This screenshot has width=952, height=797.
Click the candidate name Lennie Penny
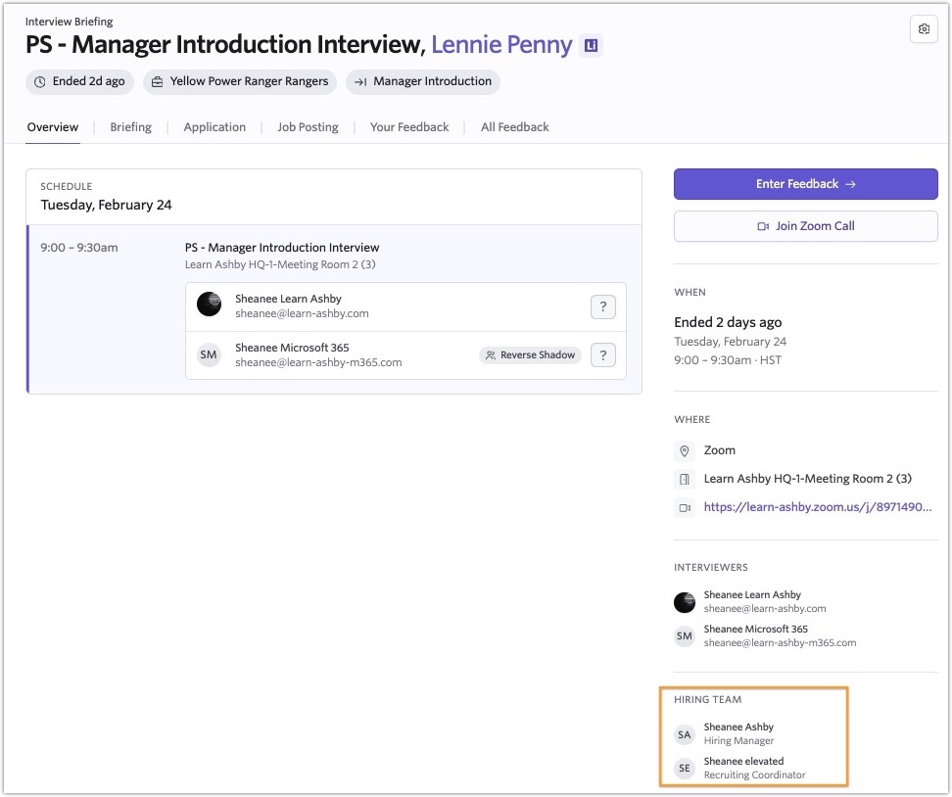pos(500,45)
